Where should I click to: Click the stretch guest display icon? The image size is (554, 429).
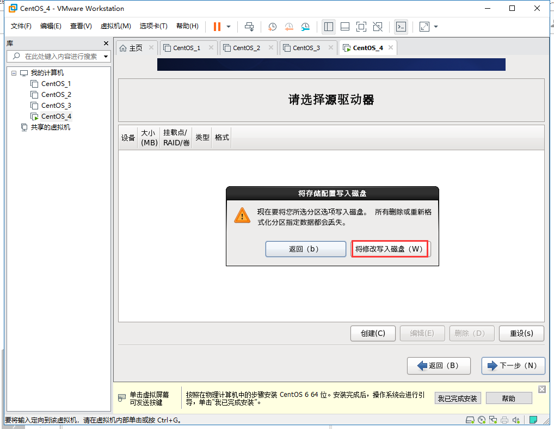424,27
